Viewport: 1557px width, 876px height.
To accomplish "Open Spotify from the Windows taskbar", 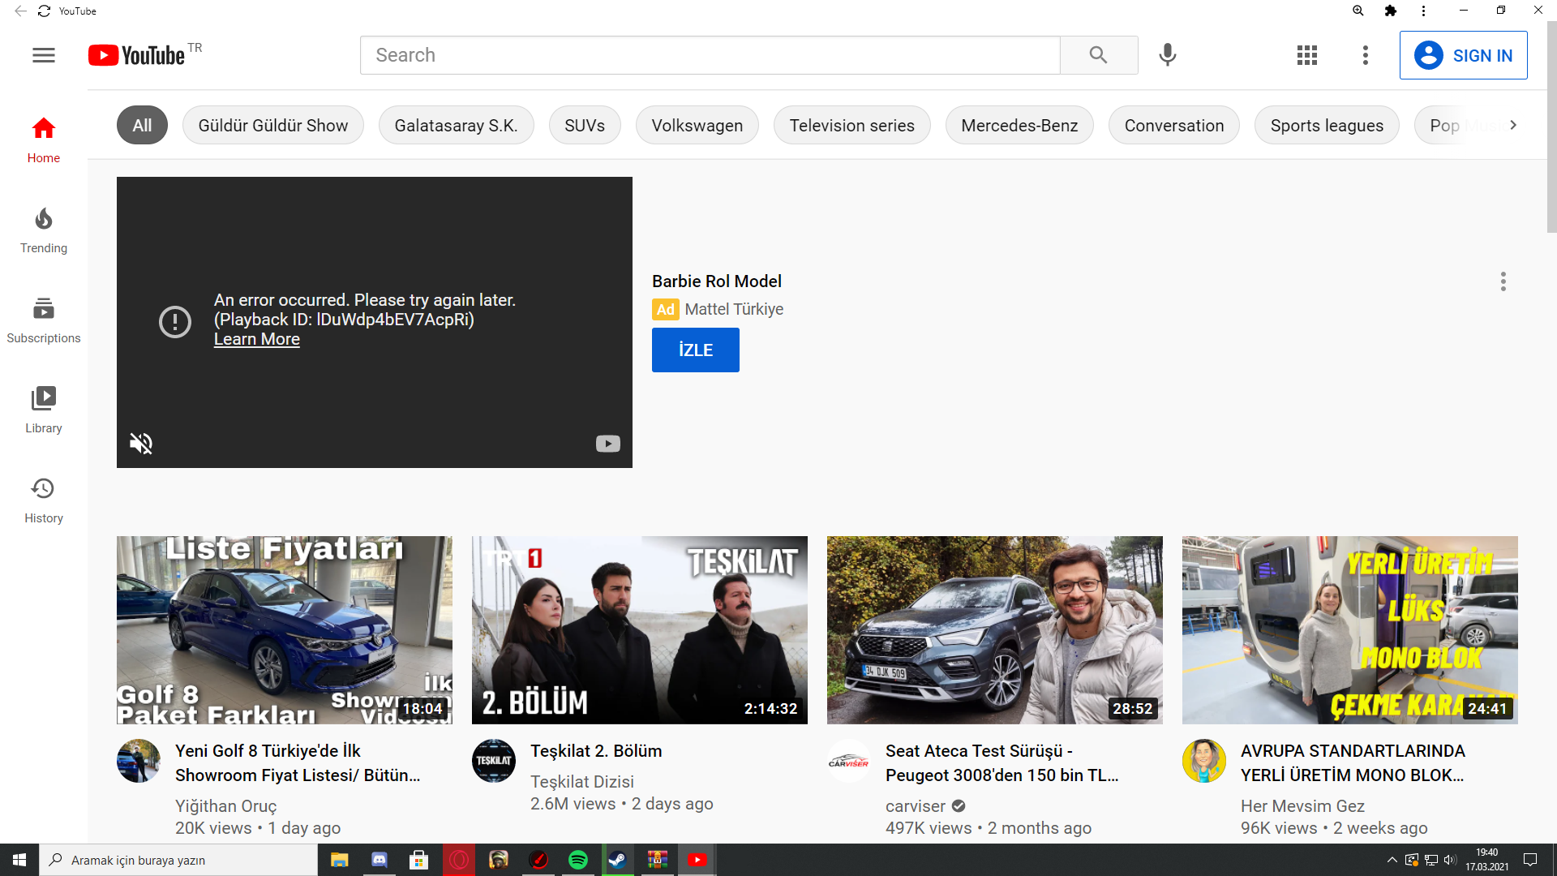I will coord(578,860).
